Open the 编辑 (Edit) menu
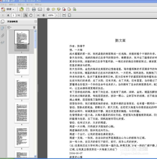Image resolution: width=157 pixels, height=159 pixels. [12, 4]
